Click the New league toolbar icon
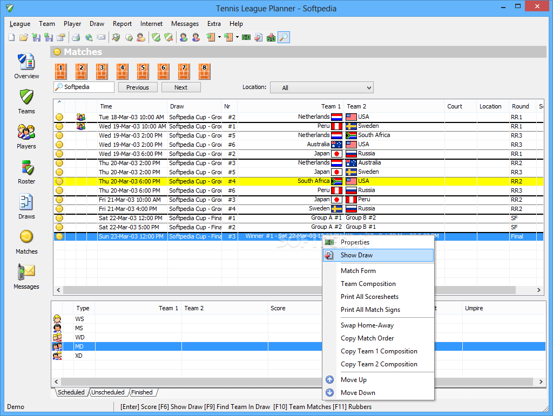This screenshot has width=553, height=416. [12, 37]
